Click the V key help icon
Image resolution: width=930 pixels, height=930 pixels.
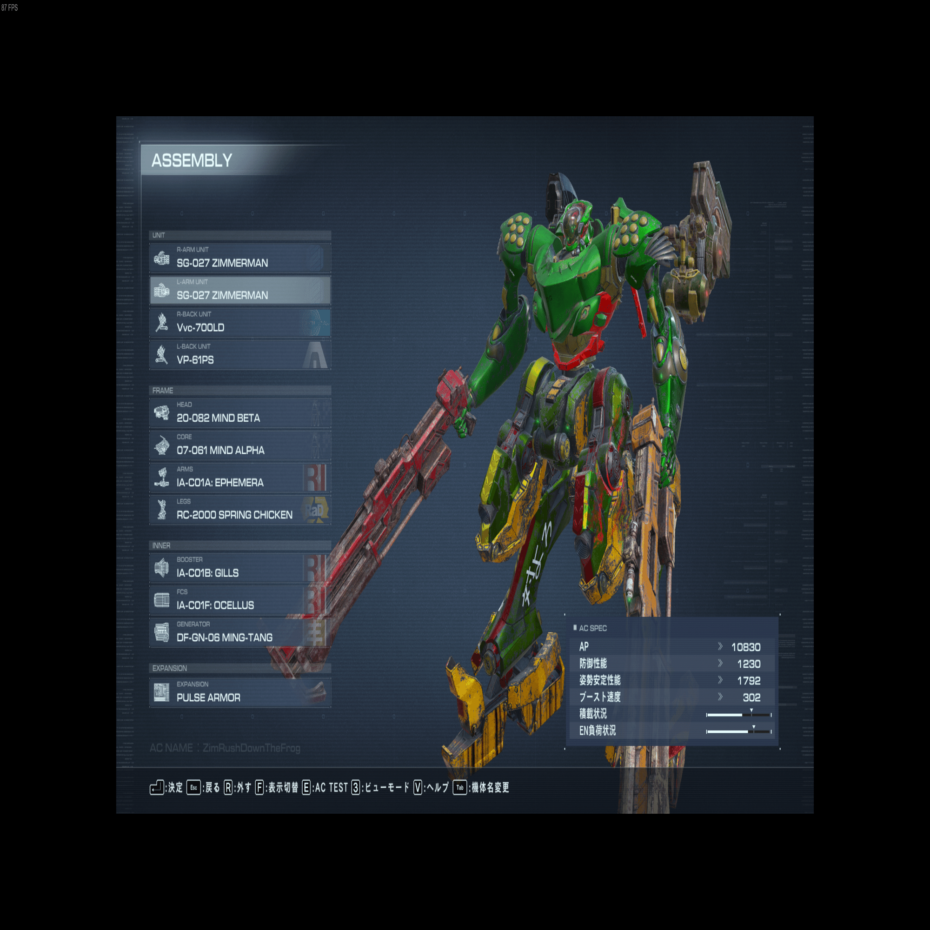(x=418, y=788)
